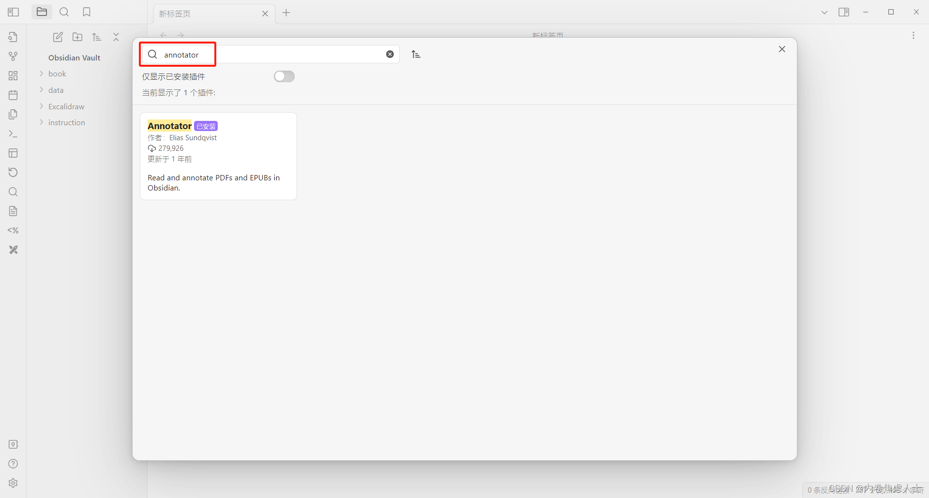Open the Annotator plugin card

pyautogui.click(x=218, y=156)
